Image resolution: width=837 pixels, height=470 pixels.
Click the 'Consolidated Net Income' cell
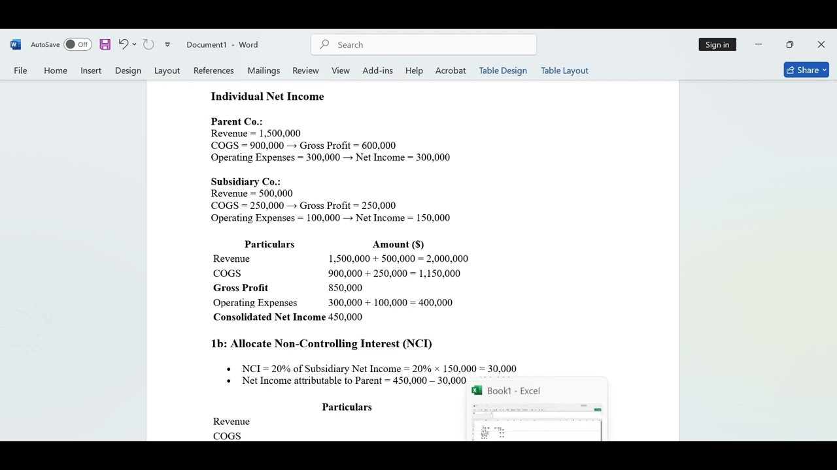(x=269, y=317)
